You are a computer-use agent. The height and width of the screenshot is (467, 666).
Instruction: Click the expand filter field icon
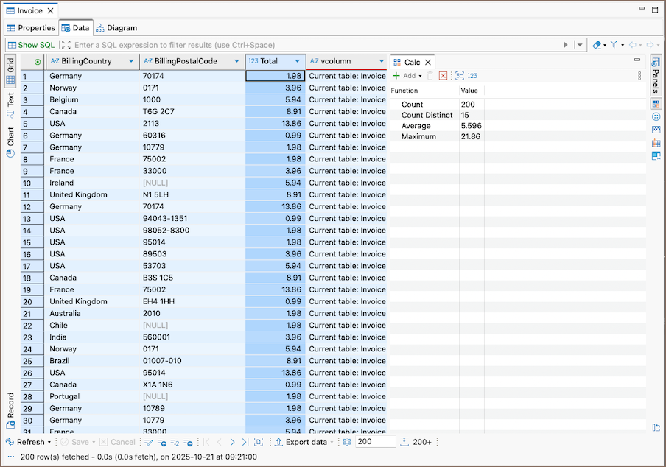66,45
